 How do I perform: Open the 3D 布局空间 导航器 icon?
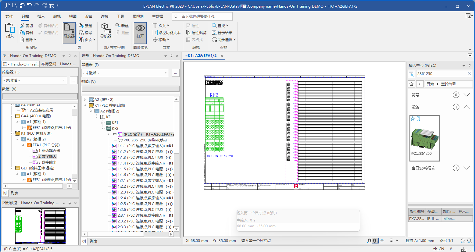pos(105,30)
